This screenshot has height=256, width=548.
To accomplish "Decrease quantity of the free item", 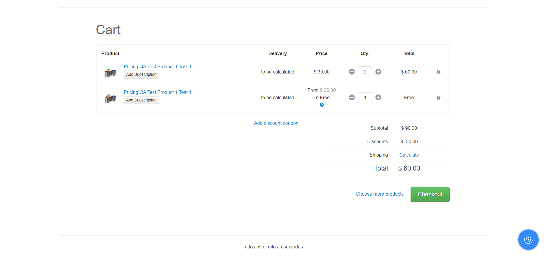I will 352,97.
